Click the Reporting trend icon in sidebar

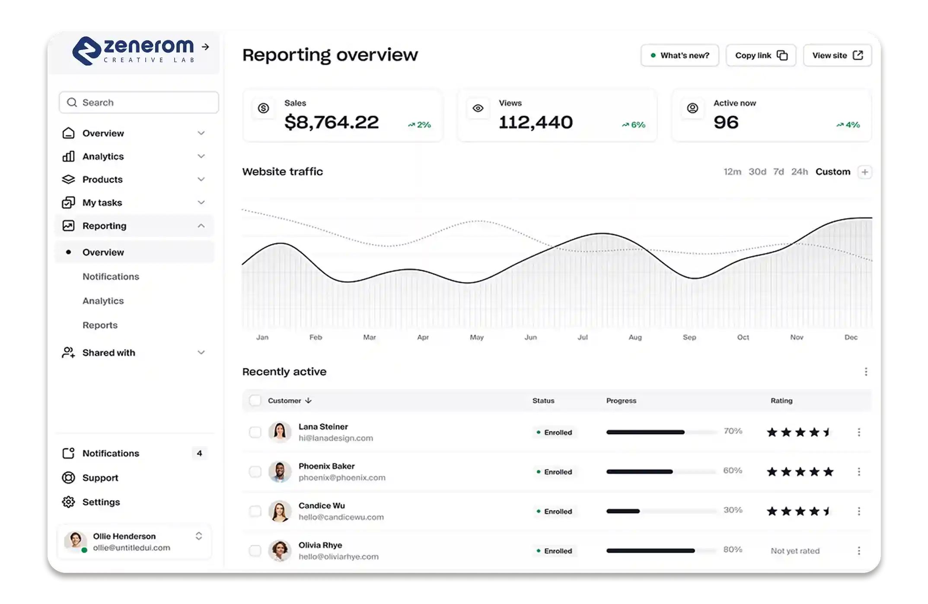tap(69, 225)
